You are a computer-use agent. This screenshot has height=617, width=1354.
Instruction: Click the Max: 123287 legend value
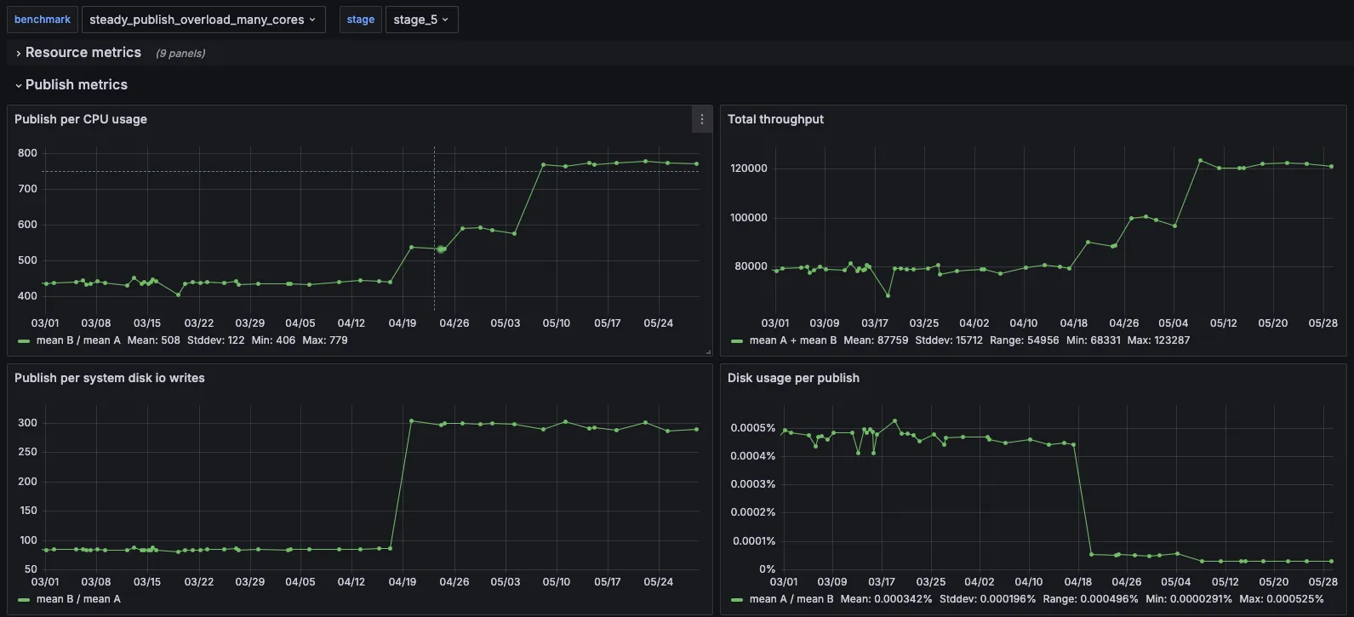(x=1159, y=340)
